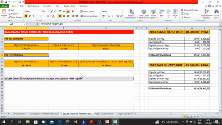Open the Dosya file tab

[x=5, y=6]
